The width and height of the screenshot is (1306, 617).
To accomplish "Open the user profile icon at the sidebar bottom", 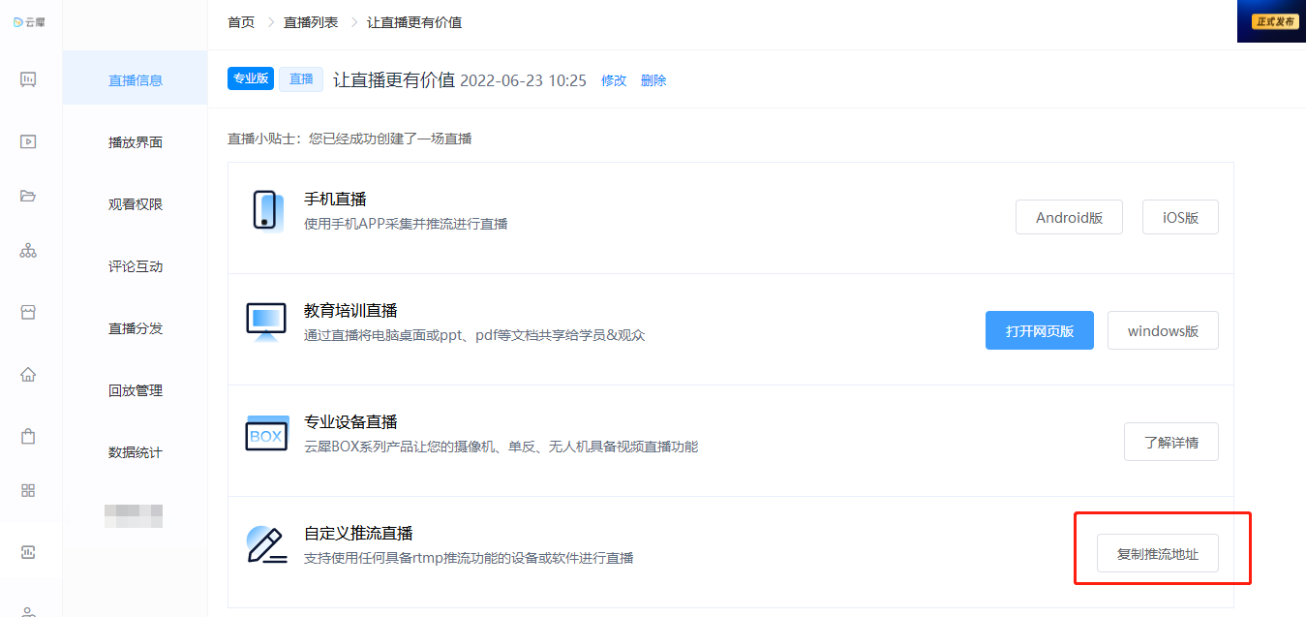I will pyautogui.click(x=28, y=611).
